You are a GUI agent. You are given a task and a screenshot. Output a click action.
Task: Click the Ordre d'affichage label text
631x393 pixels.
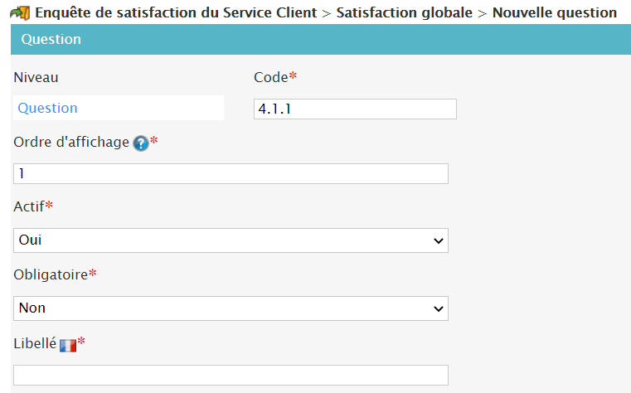tap(71, 142)
